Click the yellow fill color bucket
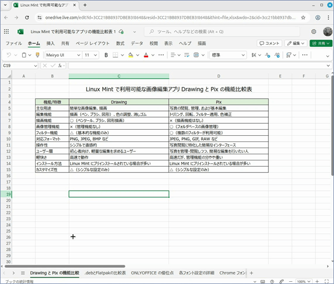334x284 pixels. click(131, 55)
